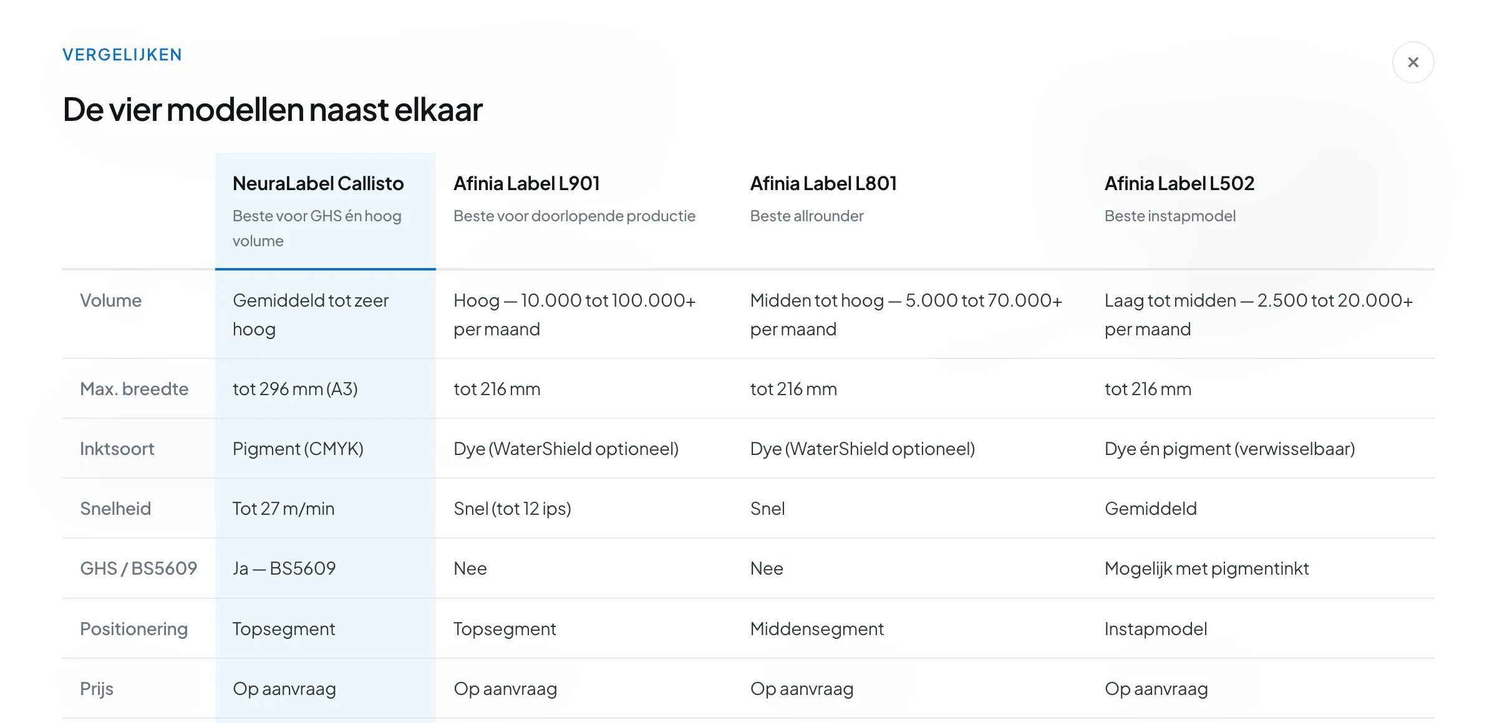
Task: Click the heading 'De vier modellen naast elkaar'
Action: click(x=273, y=110)
